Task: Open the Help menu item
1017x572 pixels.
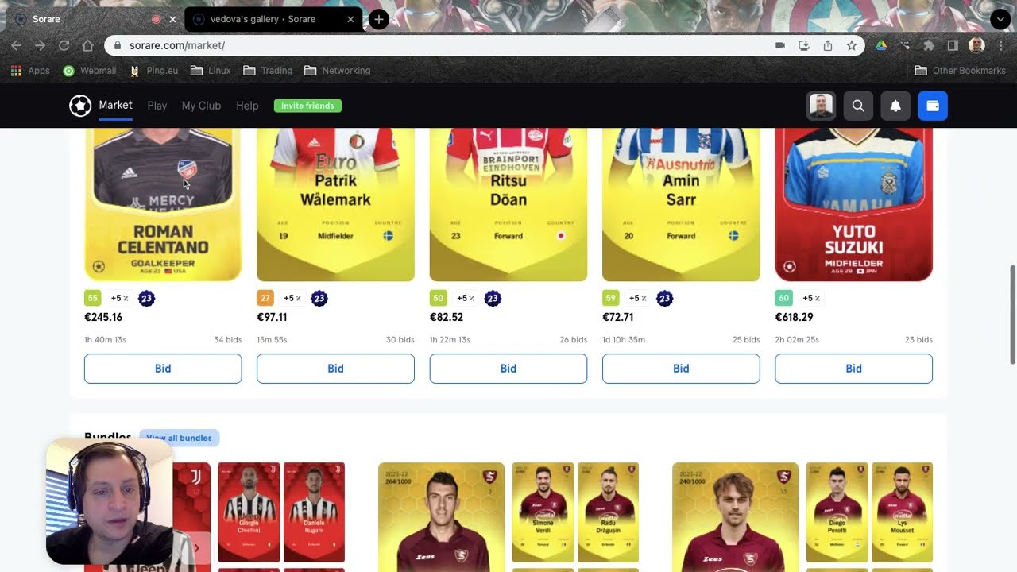Action: [x=247, y=106]
